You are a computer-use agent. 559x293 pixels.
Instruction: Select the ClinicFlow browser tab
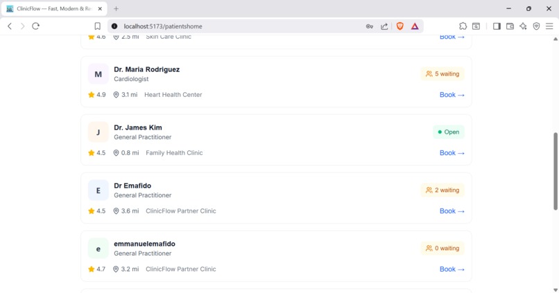tap(54, 8)
